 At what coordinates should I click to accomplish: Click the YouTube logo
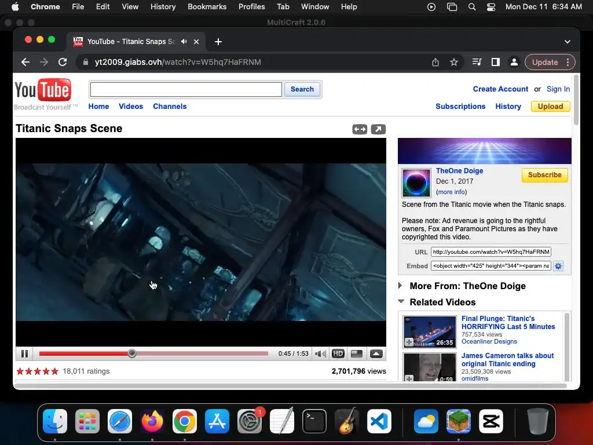coord(43,90)
